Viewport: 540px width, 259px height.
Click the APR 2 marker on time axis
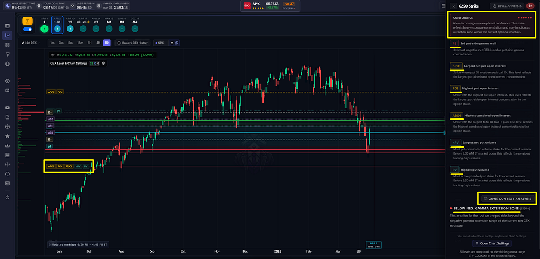pos(374,244)
